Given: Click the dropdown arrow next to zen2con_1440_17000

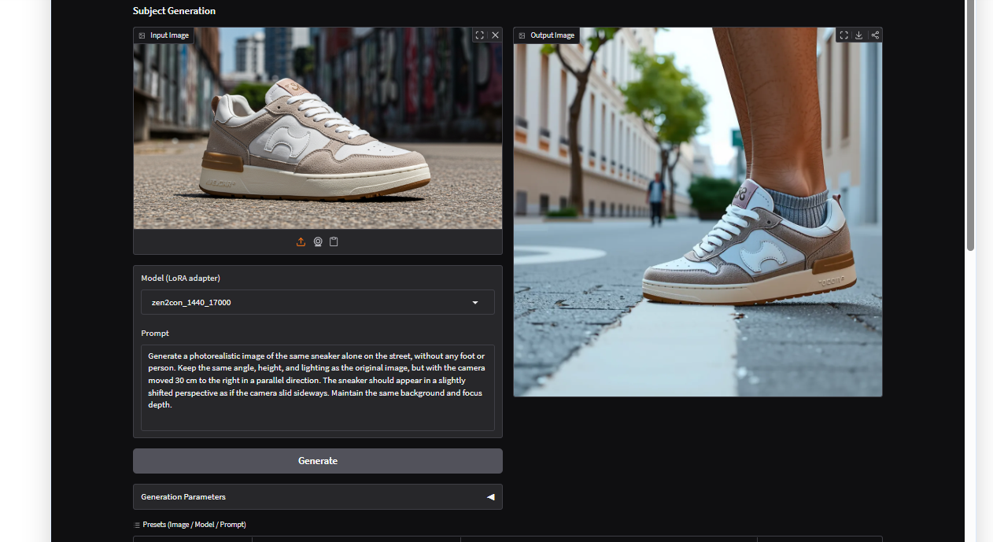Looking at the screenshot, I should pyautogui.click(x=475, y=303).
